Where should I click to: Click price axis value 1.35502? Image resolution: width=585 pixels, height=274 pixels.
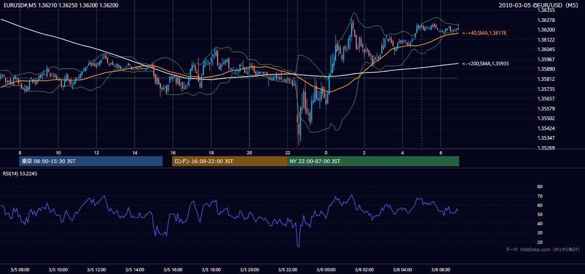546,118
